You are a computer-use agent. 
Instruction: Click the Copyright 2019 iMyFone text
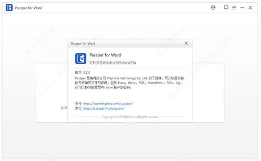pos(130,117)
